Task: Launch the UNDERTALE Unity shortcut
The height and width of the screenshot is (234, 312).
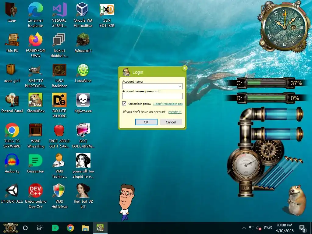Action: pos(12,193)
